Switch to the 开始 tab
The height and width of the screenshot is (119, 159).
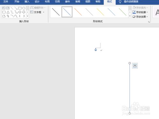(17, 2)
